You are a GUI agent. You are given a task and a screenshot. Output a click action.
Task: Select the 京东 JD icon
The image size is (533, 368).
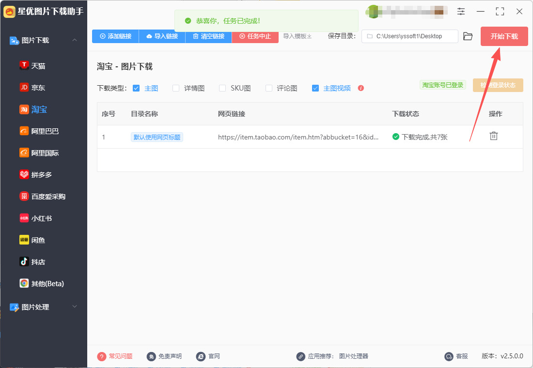point(24,87)
